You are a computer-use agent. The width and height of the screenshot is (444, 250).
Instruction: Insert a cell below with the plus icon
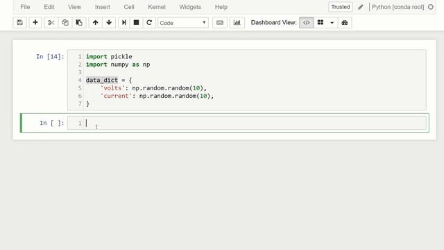point(35,23)
